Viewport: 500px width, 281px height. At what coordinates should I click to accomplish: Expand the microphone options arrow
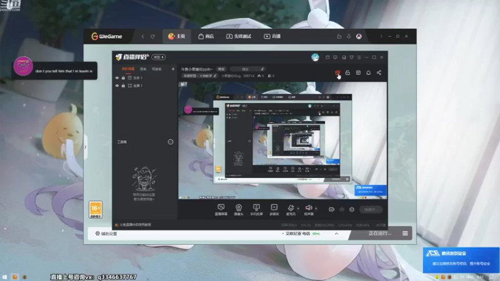[298, 209]
